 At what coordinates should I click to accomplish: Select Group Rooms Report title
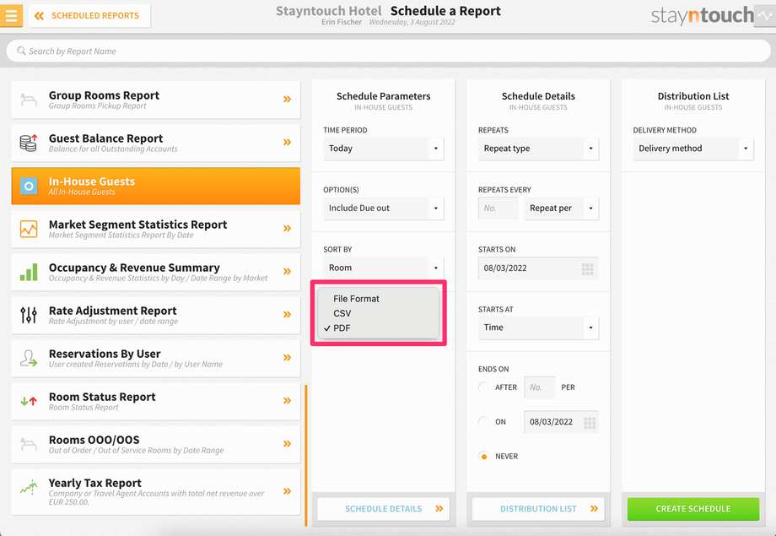pos(104,95)
